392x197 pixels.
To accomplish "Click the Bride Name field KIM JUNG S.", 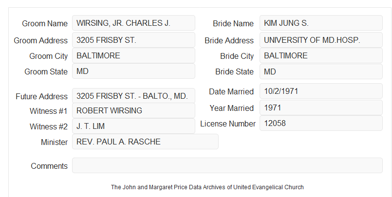I will pos(321,23).
